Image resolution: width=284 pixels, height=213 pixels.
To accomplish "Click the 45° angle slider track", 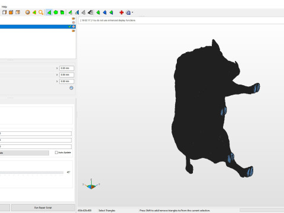I will click(31, 173).
